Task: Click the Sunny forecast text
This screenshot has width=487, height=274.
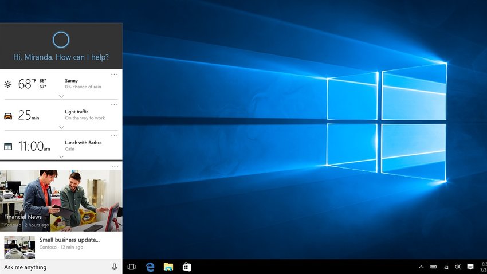Action: tap(72, 80)
